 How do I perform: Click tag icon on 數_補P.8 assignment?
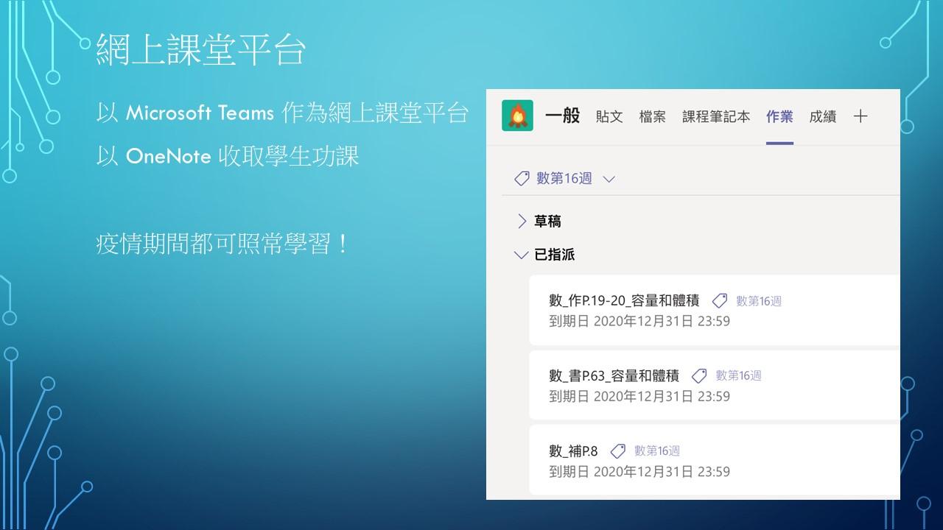click(618, 451)
